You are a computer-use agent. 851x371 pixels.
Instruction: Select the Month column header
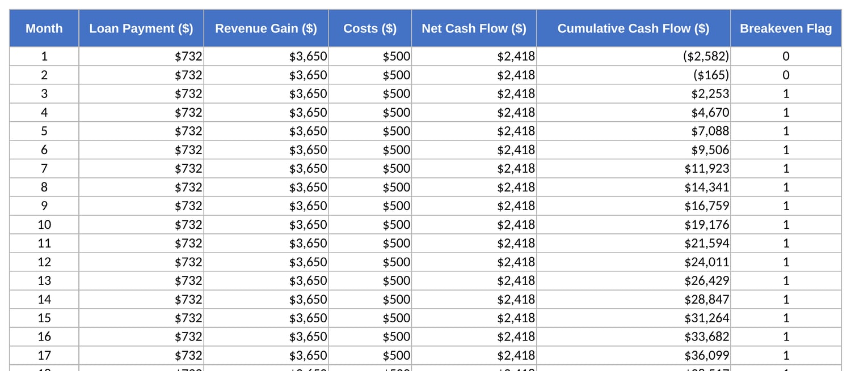coord(44,28)
